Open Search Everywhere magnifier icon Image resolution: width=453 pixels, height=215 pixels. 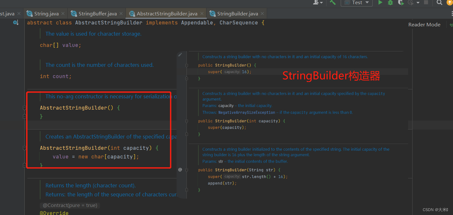[440, 3]
